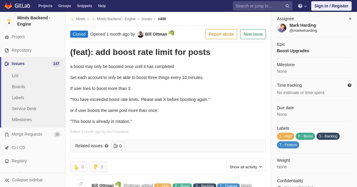Click Bill Ottman's avatar in issue header
The image size is (357, 187).
coord(140,34)
